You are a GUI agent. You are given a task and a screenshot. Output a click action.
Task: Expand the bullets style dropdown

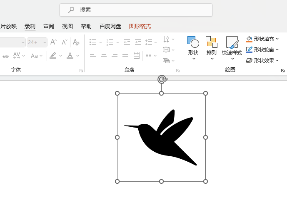[100, 42]
